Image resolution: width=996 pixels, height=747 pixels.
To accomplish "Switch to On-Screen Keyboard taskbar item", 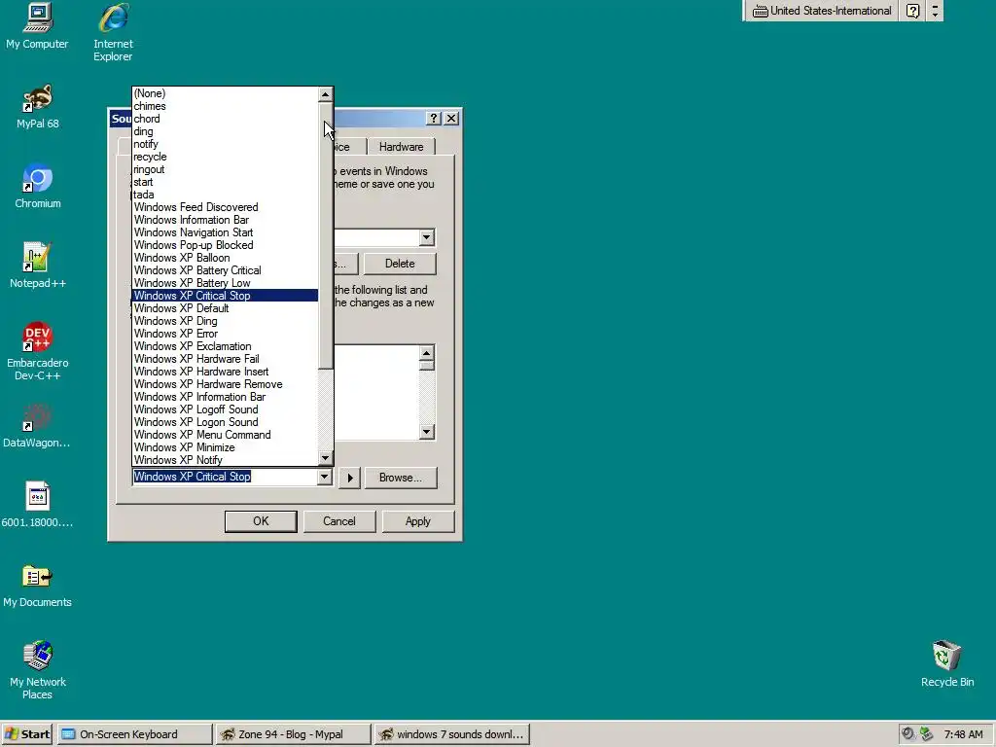I will click(134, 734).
